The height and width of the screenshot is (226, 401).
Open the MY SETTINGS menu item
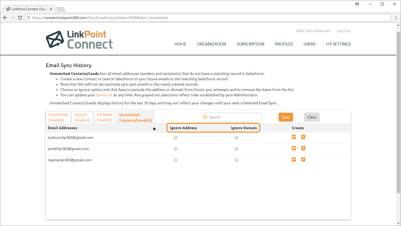pos(338,44)
